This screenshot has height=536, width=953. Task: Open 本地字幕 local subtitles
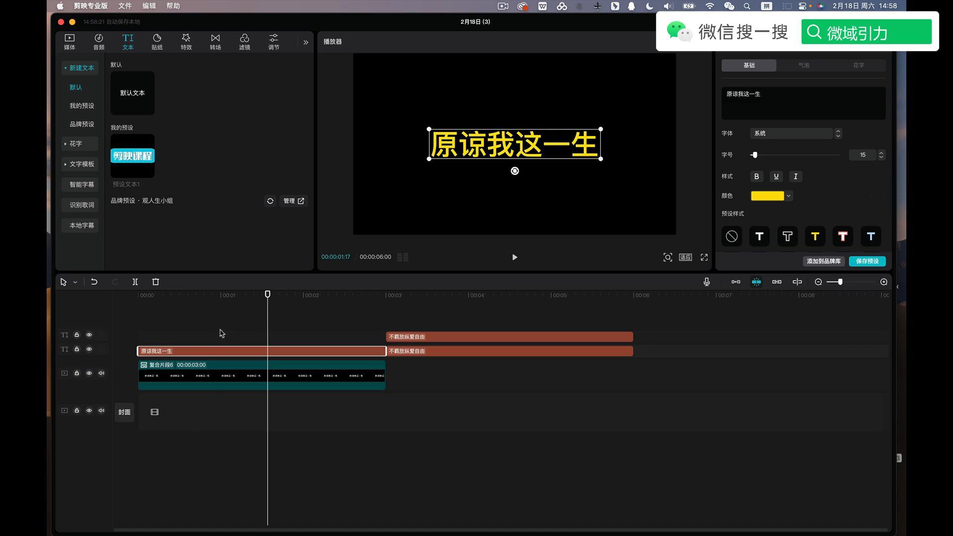(80, 225)
